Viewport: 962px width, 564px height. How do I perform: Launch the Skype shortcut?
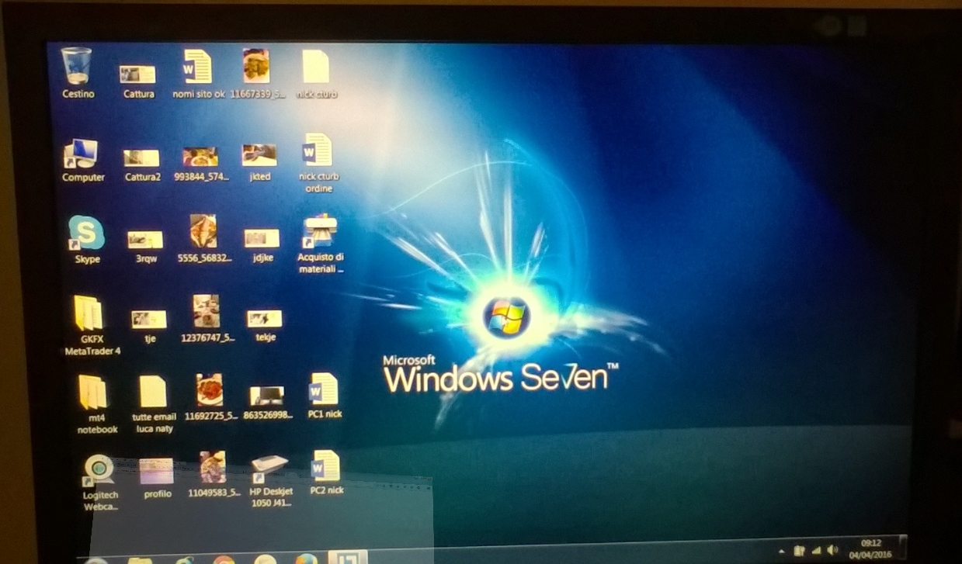click(86, 233)
